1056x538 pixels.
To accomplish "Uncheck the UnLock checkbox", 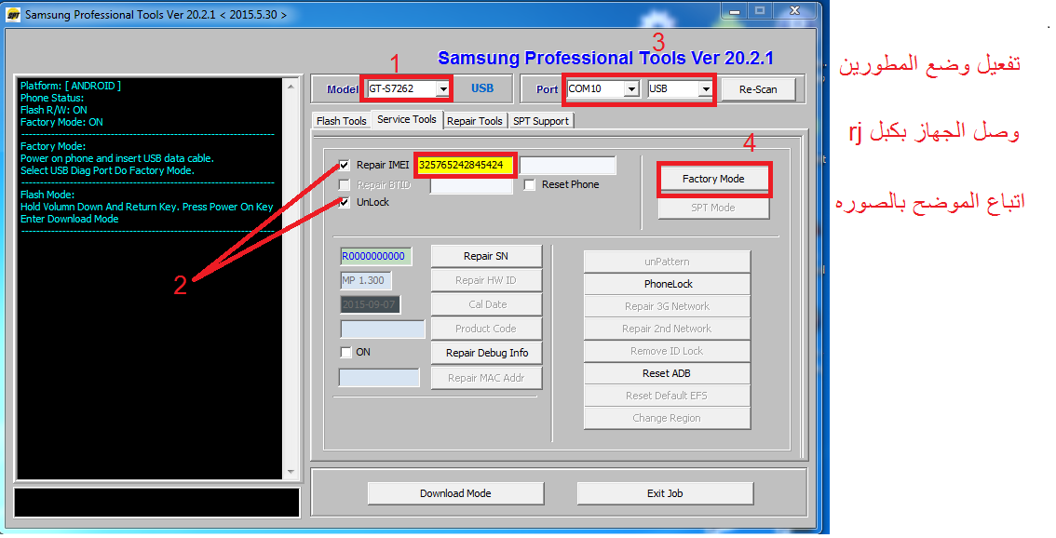I will (345, 202).
